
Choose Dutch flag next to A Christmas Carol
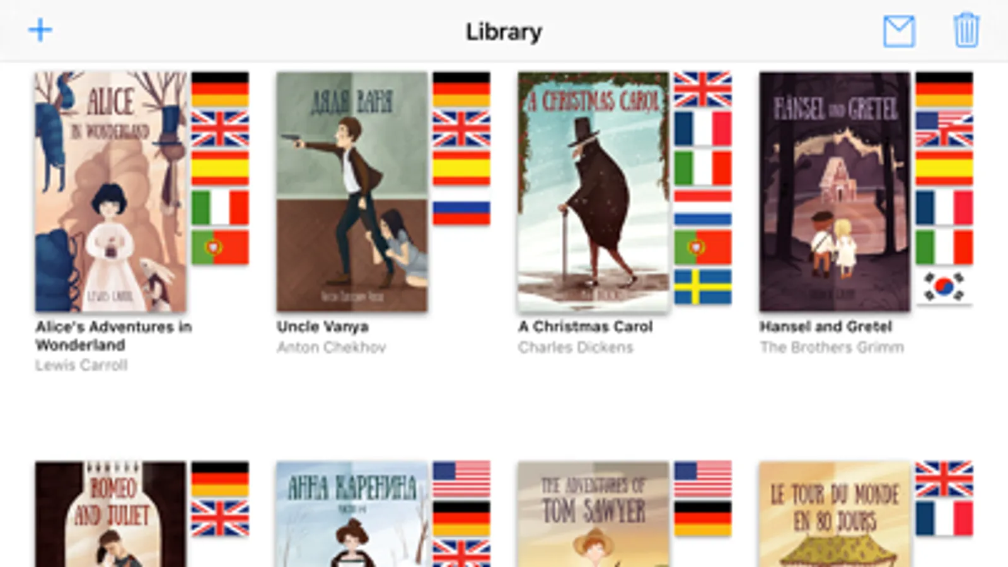click(x=703, y=208)
